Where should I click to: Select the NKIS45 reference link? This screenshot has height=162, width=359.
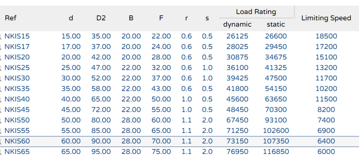click(x=17, y=109)
